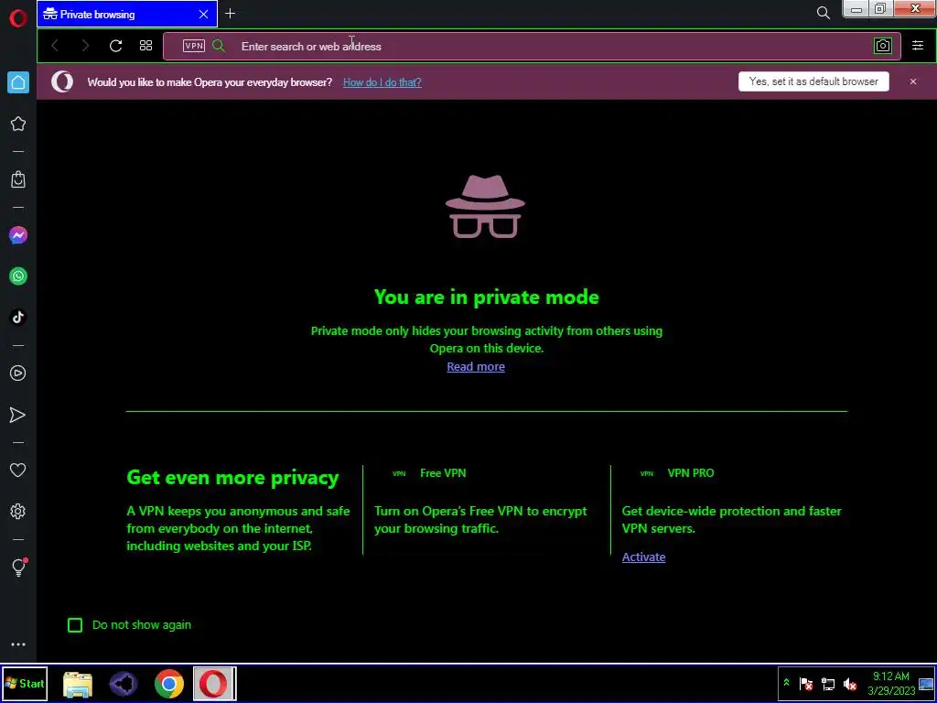The height and width of the screenshot is (703, 937).
Task: Open My Flow send icon
Action: pos(18,415)
